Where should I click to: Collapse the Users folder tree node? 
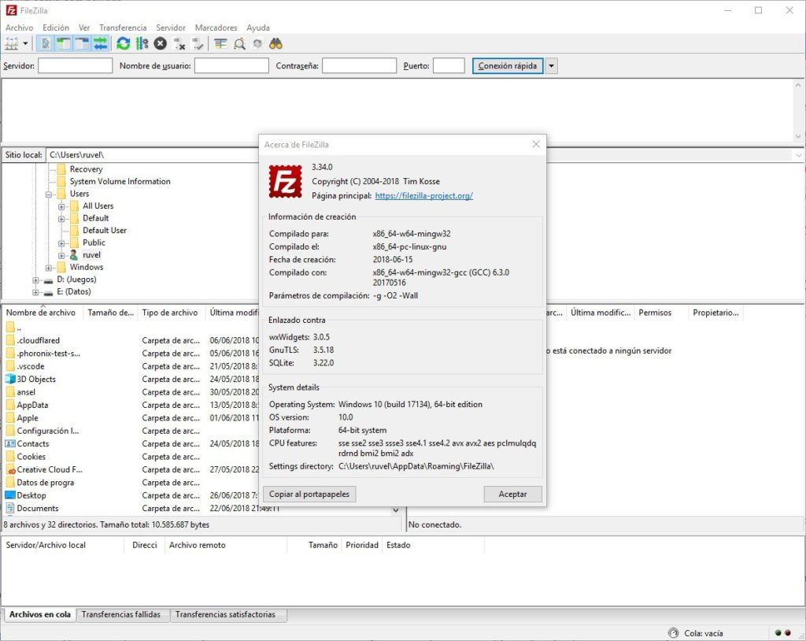pyautogui.click(x=49, y=195)
